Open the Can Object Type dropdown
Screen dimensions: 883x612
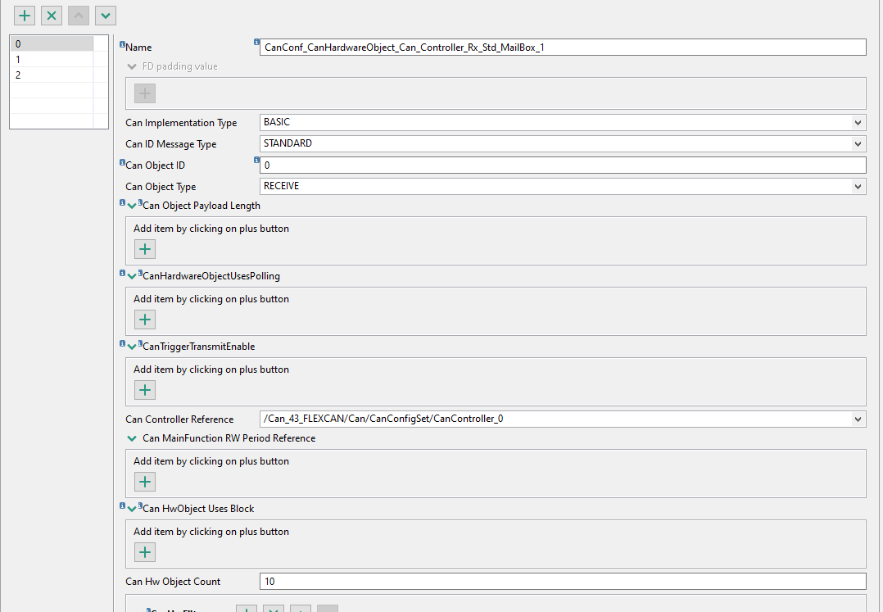pos(858,187)
